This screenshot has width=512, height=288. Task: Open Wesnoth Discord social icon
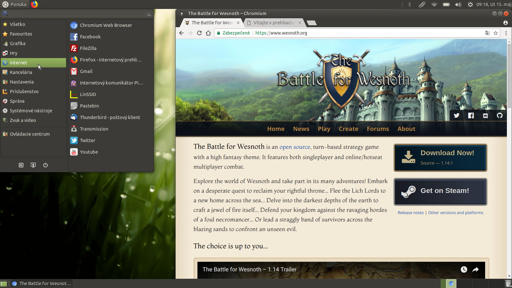pyautogui.click(x=485, y=116)
